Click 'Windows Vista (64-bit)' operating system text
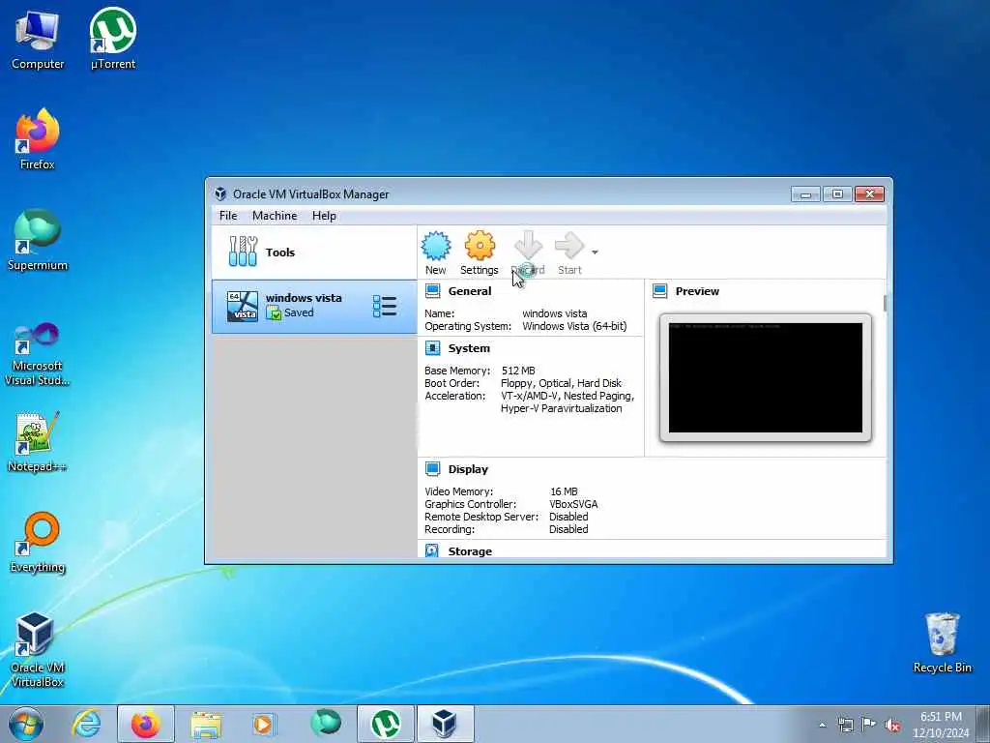The width and height of the screenshot is (990, 743). pos(574,326)
